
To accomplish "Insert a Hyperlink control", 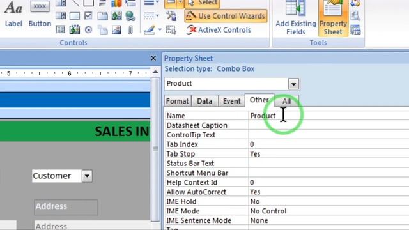I will [130, 15].
